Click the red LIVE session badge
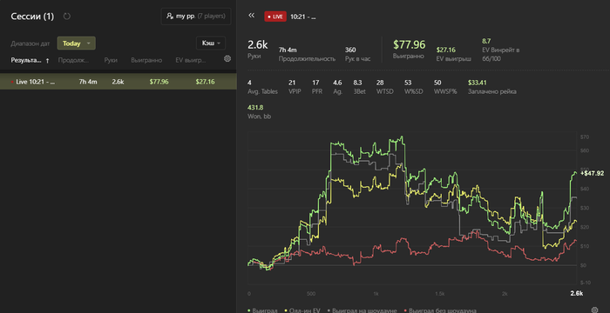Image resolution: width=610 pixels, height=313 pixels. pos(275,17)
